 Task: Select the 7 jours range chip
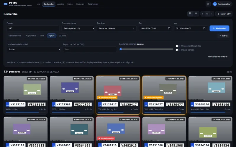pyautogui.click(x=51, y=36)
